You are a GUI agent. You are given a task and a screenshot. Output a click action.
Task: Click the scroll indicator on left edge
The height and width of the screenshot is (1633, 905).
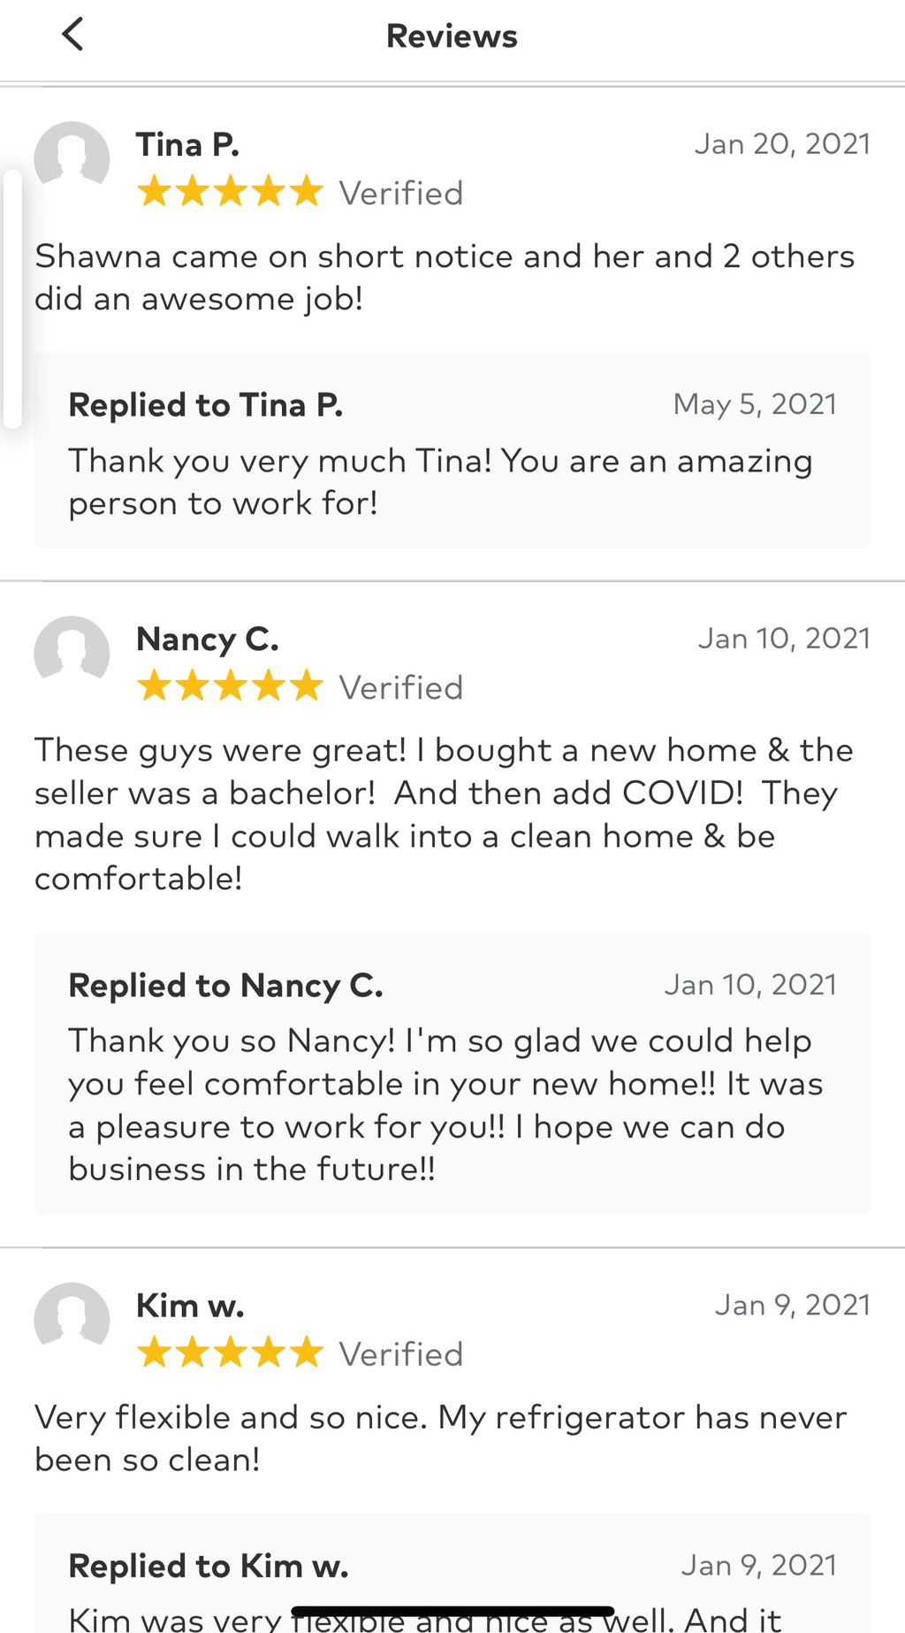coord(12,299)
